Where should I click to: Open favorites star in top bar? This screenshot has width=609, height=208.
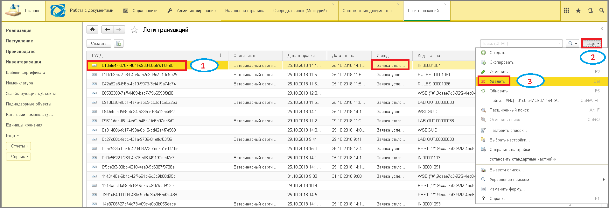[578, 11]
